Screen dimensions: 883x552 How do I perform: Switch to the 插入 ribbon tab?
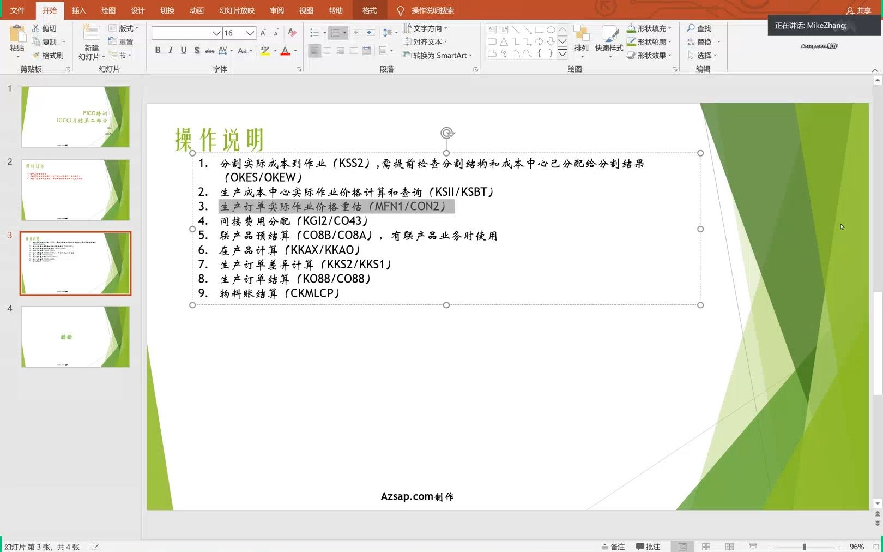(78, 10)
